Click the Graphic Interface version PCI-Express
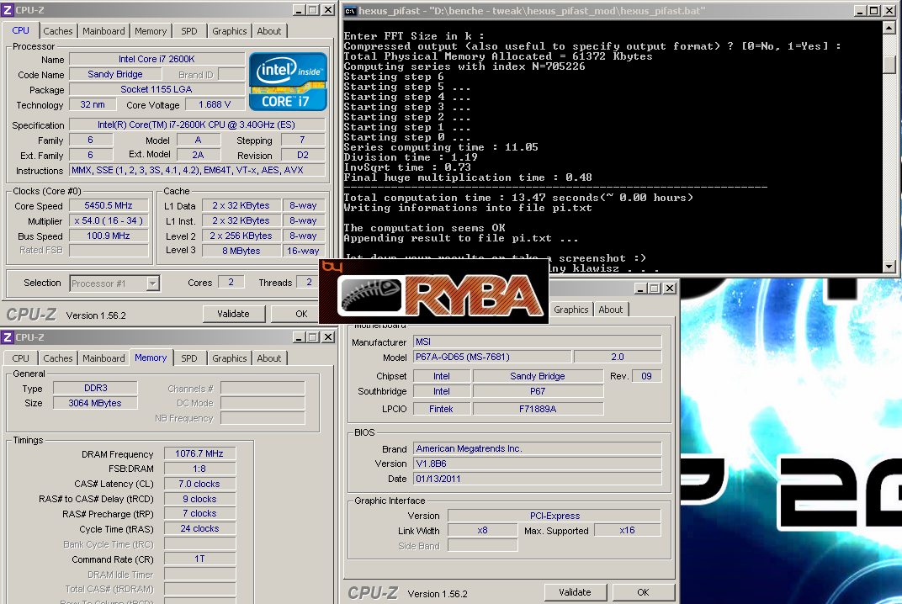This screenshot has height=604, width=902. (x=554, y=516)
